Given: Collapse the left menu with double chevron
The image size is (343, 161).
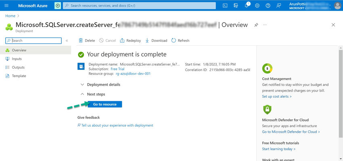Looking at the screenshot, I should coord(67,40).
